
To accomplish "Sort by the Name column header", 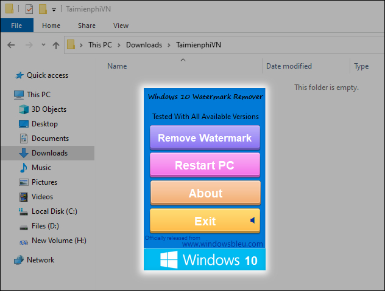I will [117, 66].
